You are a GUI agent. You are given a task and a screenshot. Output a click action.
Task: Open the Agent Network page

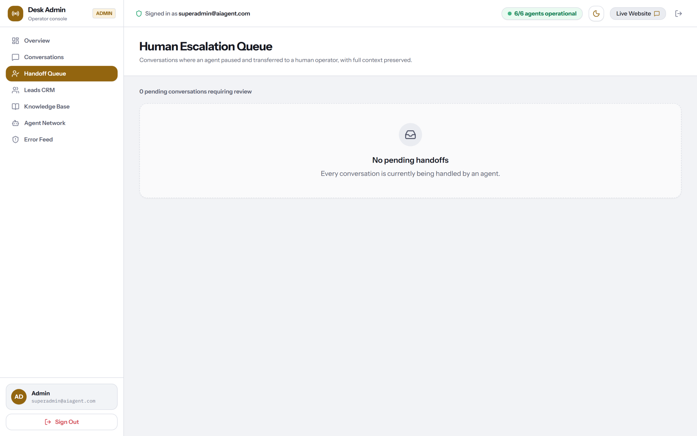tap(62, 123)
